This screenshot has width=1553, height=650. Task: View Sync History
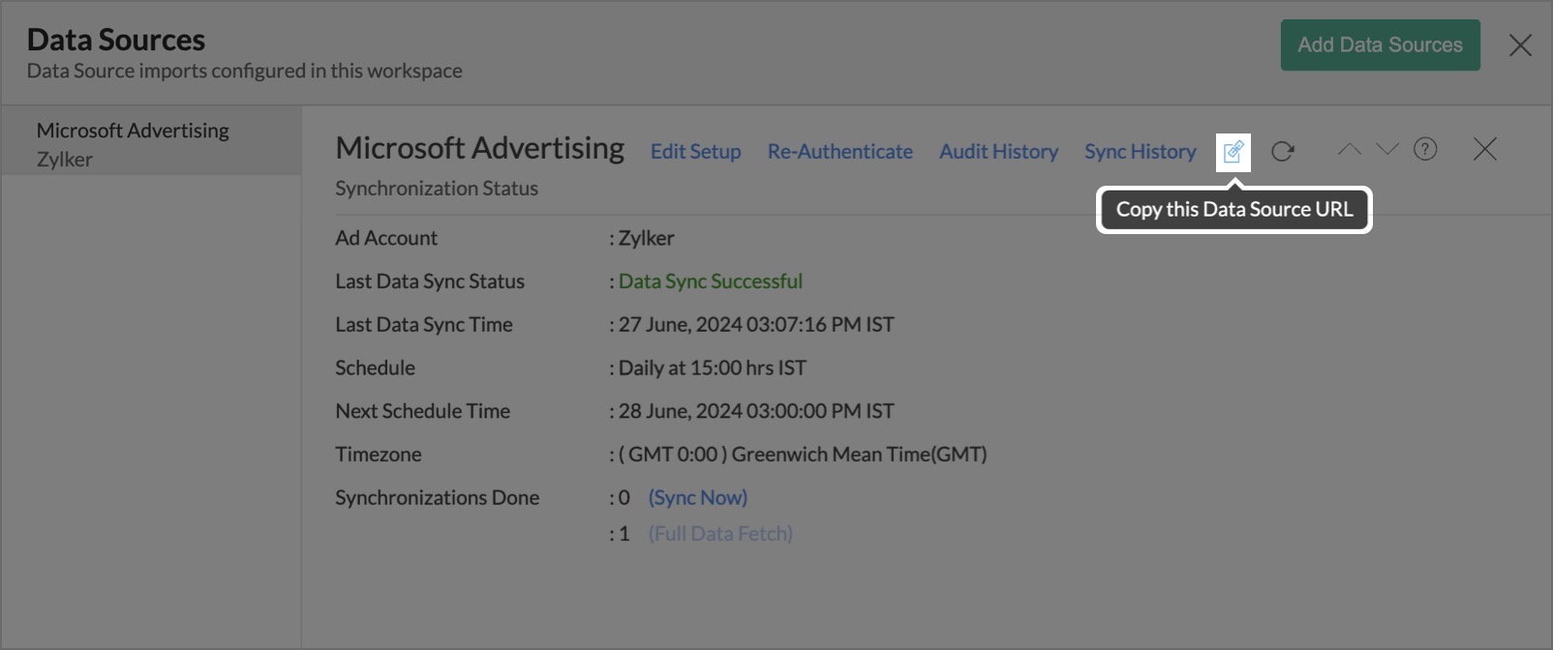[1140, 152]
